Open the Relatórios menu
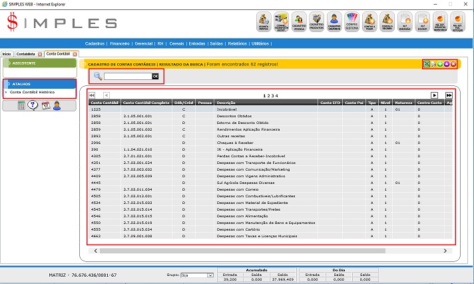474x284 pixels. pos(237,43)
